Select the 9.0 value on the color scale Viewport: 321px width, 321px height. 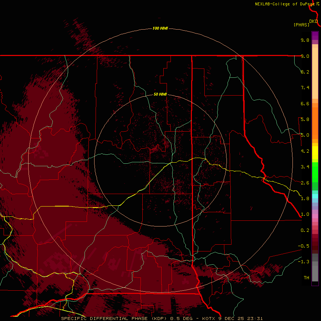305,56
